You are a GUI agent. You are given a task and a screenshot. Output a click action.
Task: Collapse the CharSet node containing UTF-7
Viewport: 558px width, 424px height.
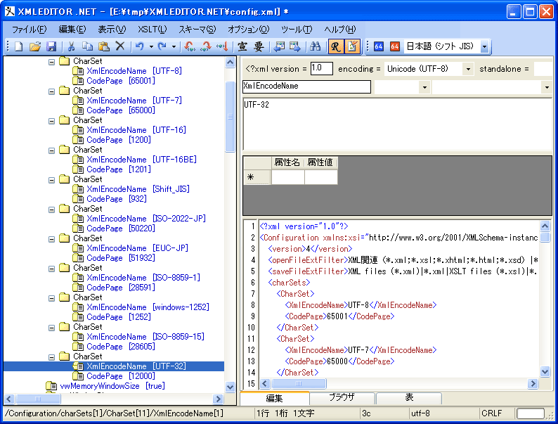(x=51, y=91)
